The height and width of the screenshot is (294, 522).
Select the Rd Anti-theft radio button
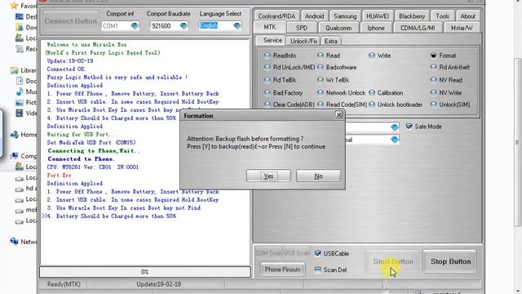tap(433, 67)
